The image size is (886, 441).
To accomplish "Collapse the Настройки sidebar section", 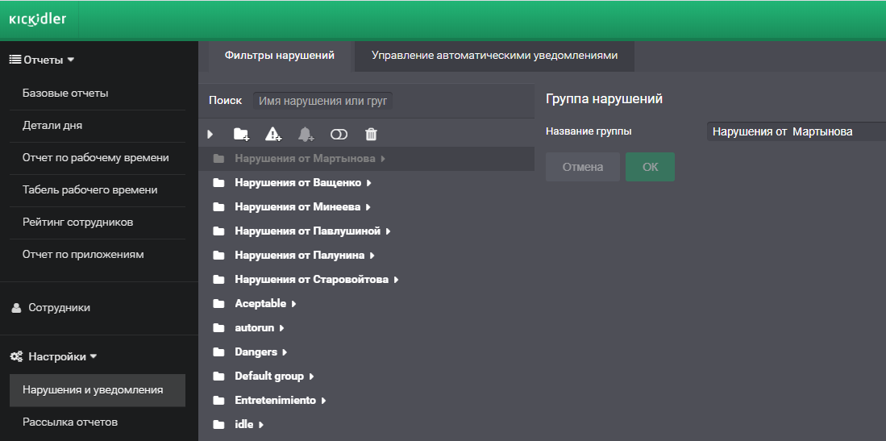I will [93, 356].
